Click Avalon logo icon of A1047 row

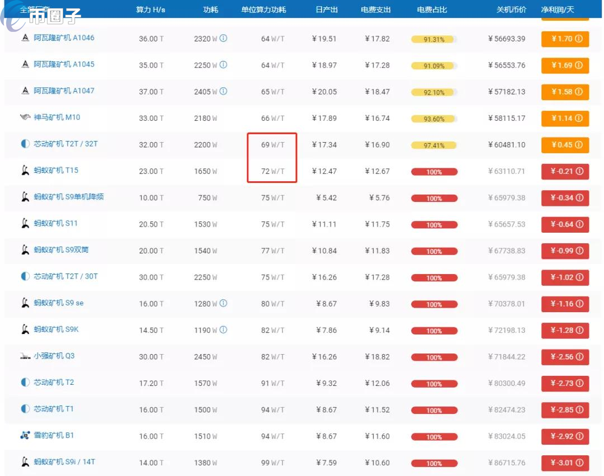pyautogui.click(x=25, y=91)
